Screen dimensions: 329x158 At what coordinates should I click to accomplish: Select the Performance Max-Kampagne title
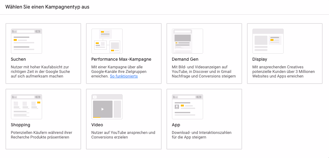pos(121,59)
